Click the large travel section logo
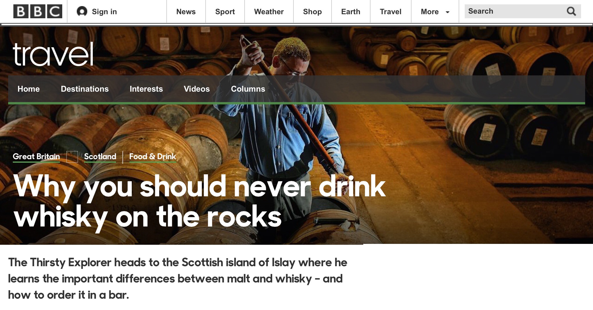 pyautogui.click(x=53, y=54)
